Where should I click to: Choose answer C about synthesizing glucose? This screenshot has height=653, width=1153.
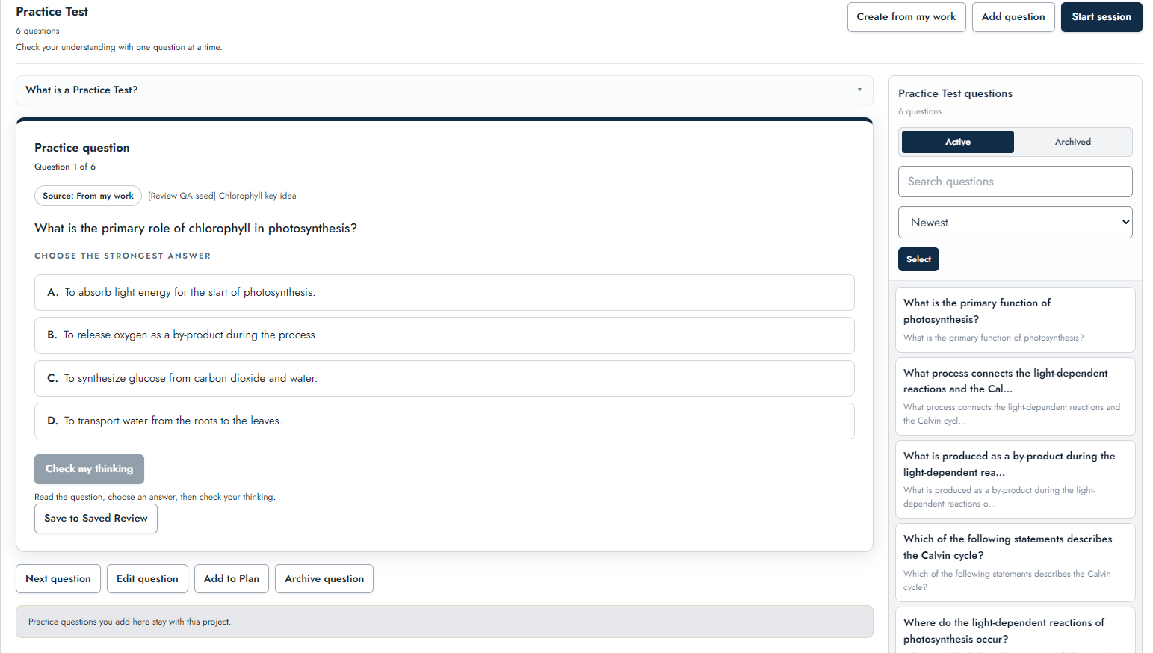click(x=444, y=378)
